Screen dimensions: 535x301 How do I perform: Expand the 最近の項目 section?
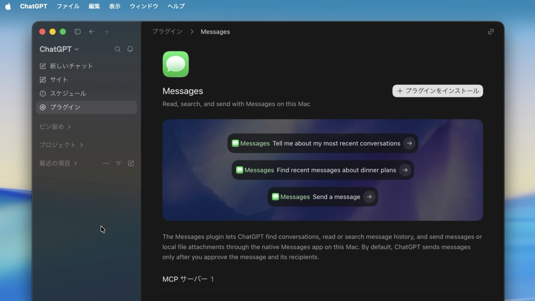[58, 163]
